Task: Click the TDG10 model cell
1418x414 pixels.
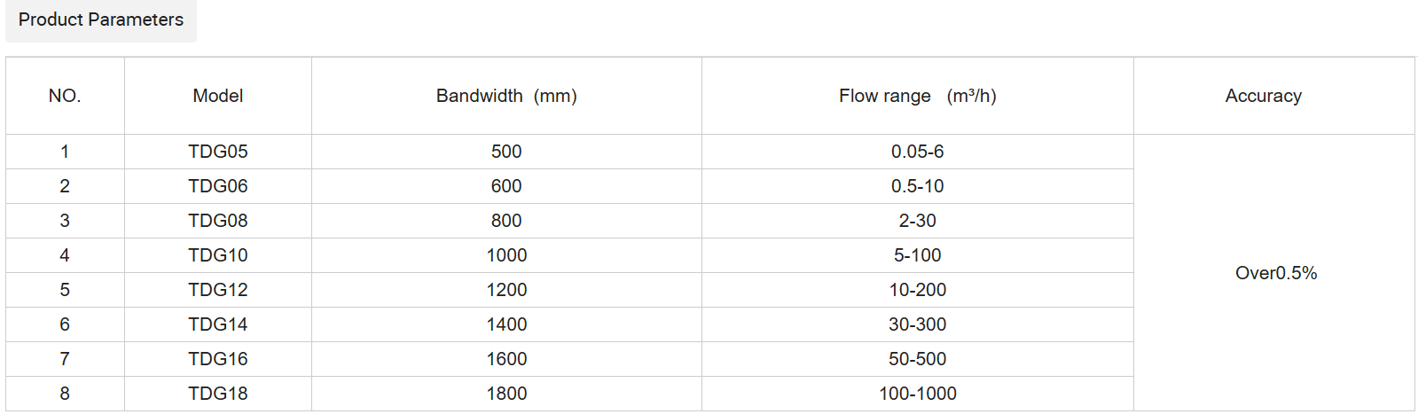Action: coord(218,255)
